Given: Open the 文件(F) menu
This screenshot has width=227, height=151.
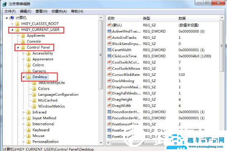Looking at the screenshot, I should coord(10,11).
